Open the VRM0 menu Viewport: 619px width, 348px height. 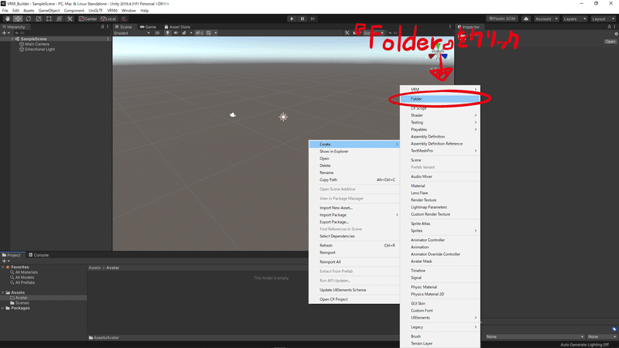(112, 11)
